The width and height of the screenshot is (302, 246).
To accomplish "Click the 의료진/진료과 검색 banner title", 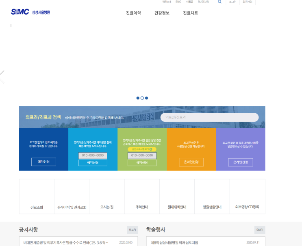I will click(43, 117).
